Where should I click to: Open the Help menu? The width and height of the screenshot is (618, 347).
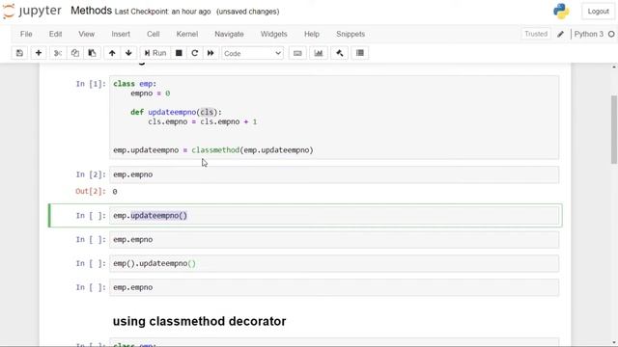pyautogui.click(x=311, y=35)
